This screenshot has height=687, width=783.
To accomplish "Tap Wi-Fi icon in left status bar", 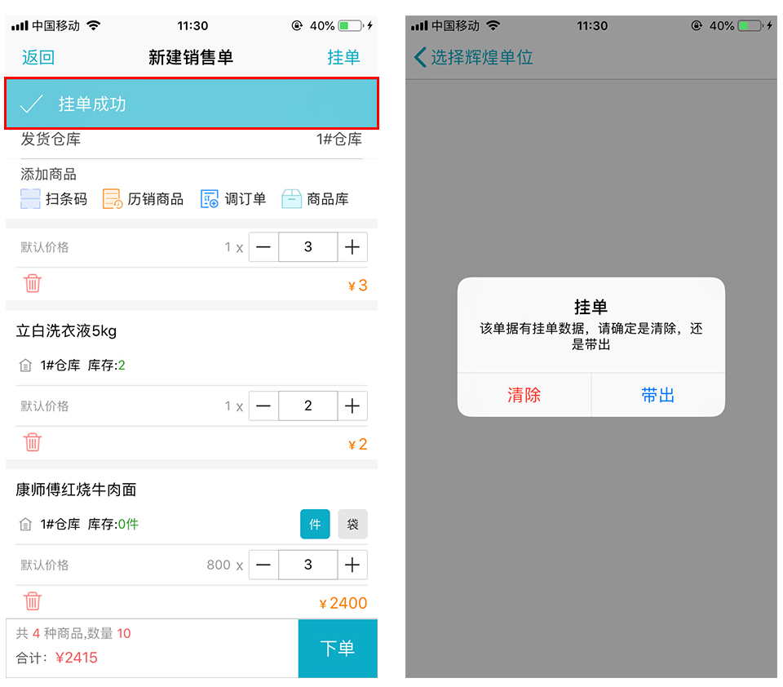I will pyautogui.click(x=93, y=25).
